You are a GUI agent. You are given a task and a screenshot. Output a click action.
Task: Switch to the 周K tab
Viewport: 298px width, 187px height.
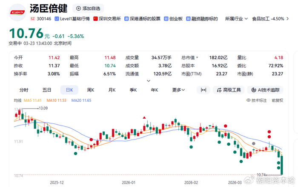90,90
